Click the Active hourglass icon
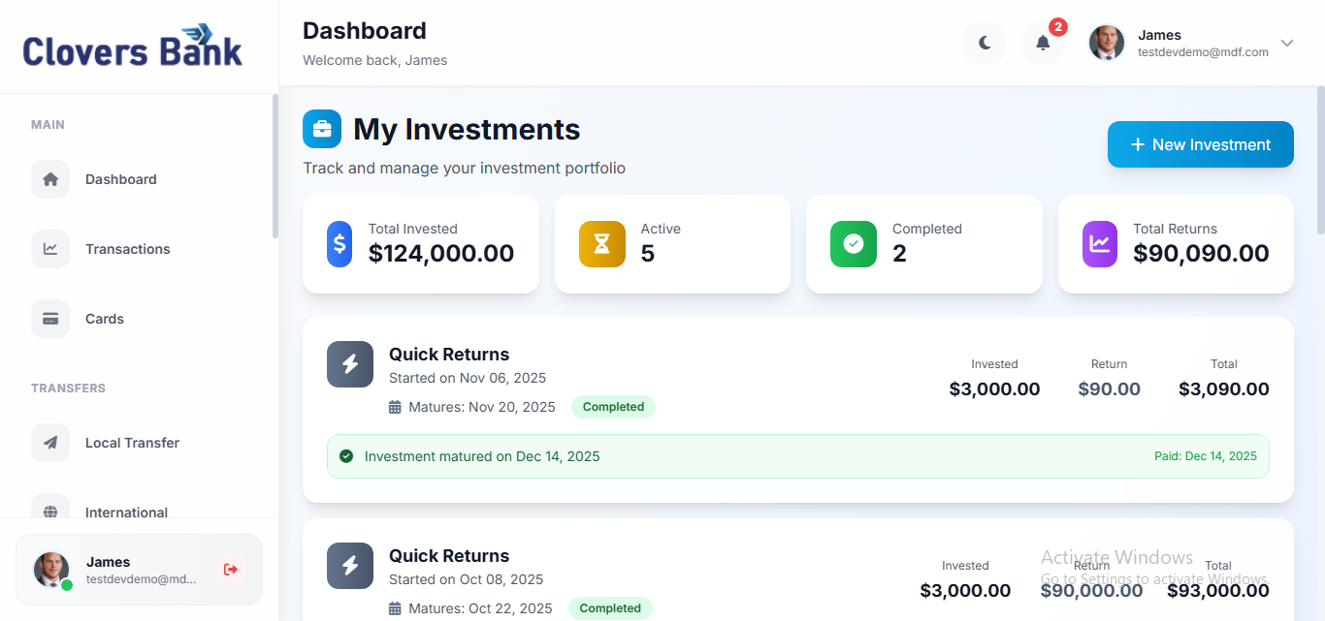Viewport: 1325px width, 621px height. [602, 244]
